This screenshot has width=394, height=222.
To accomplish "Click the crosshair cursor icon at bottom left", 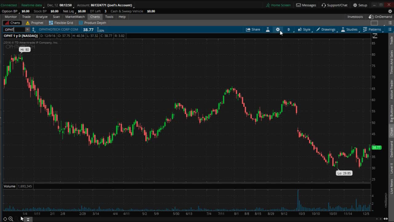I will click(5, 219).
